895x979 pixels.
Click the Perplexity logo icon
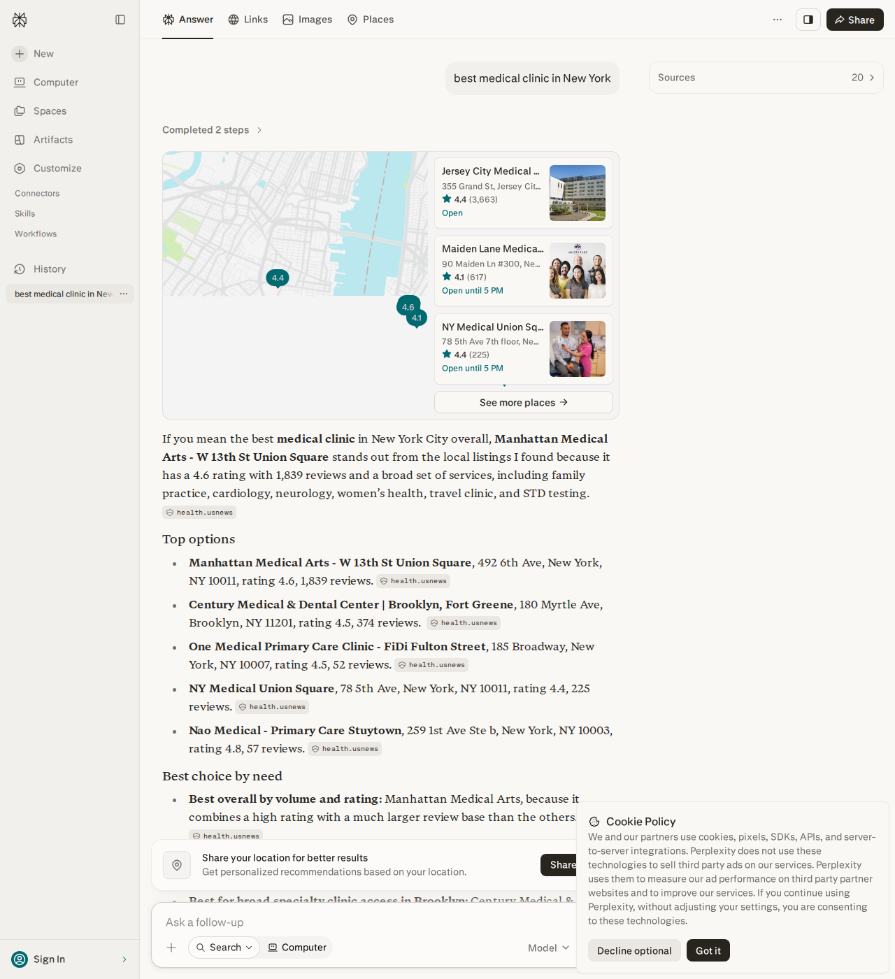click(20, 20)
